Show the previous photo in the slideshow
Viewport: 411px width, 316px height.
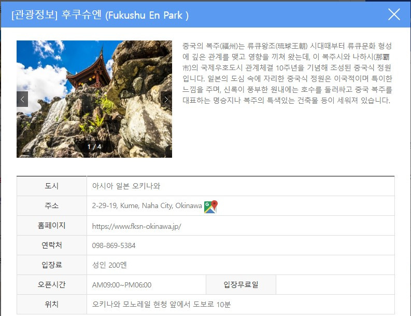point(22,99)
